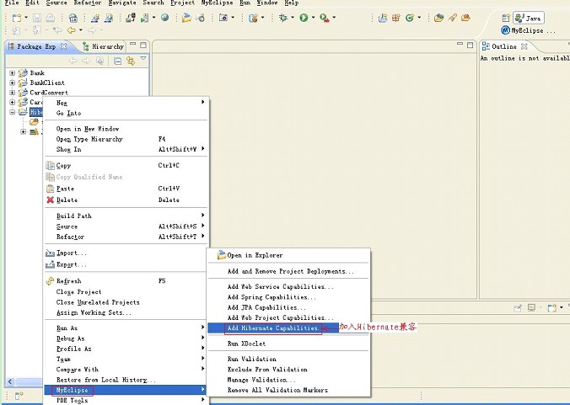
Task: Click the Run button in toolbar
Action: 304,17
